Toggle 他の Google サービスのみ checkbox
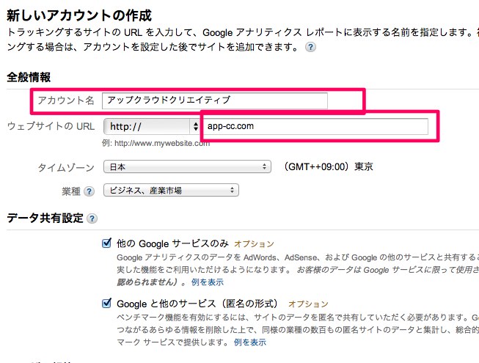Image resolution: width=479 pixels, height=363 pixels. pyautogui.click(x=106, y=243)
